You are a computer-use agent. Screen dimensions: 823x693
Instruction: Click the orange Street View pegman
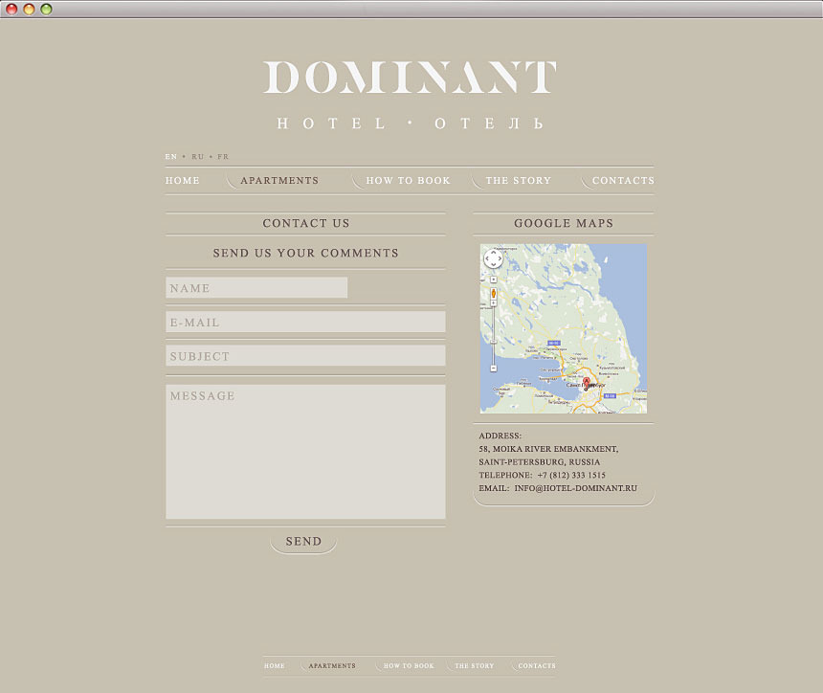coord(494,294)
